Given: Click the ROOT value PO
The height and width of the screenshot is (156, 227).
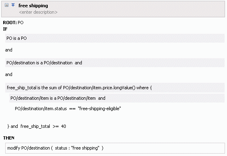Looking at the screenshot, I should coord(20,23).
